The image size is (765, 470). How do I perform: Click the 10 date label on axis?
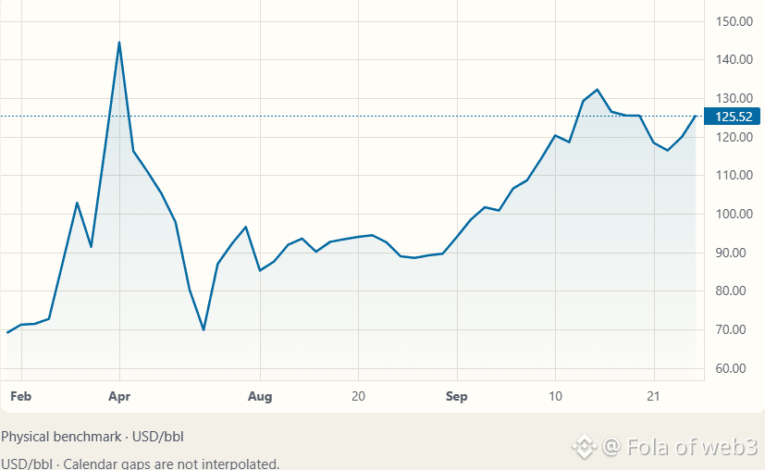click(555, 396)
